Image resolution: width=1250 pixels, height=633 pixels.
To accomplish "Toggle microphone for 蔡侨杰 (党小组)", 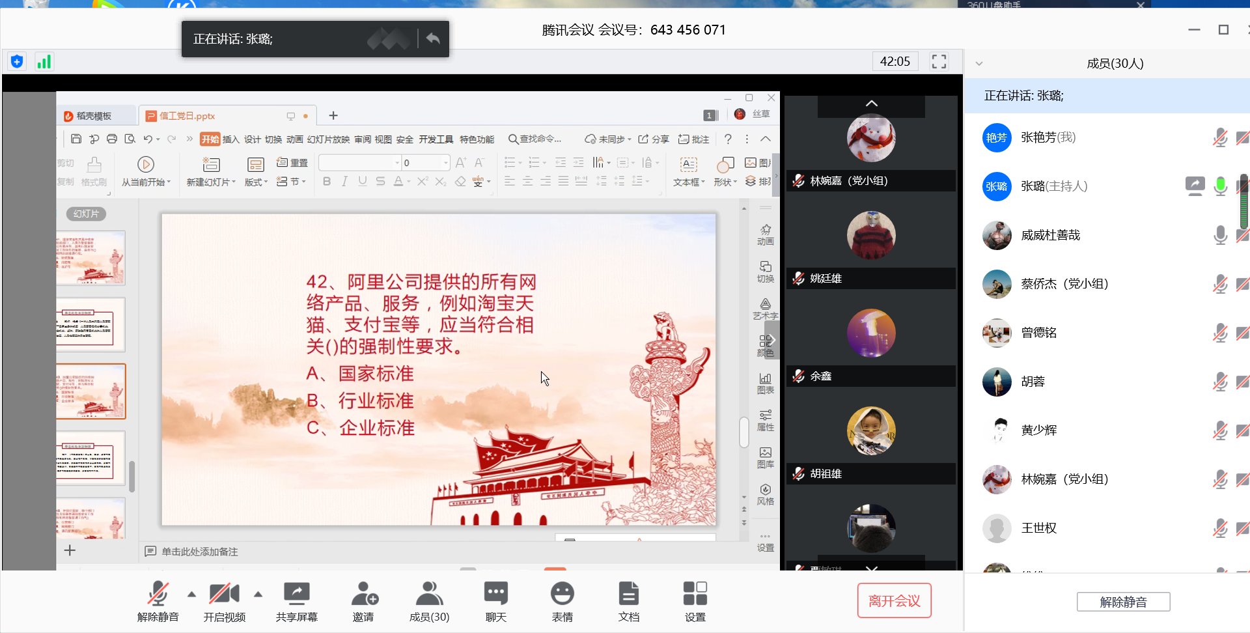I will [1221, 284].
